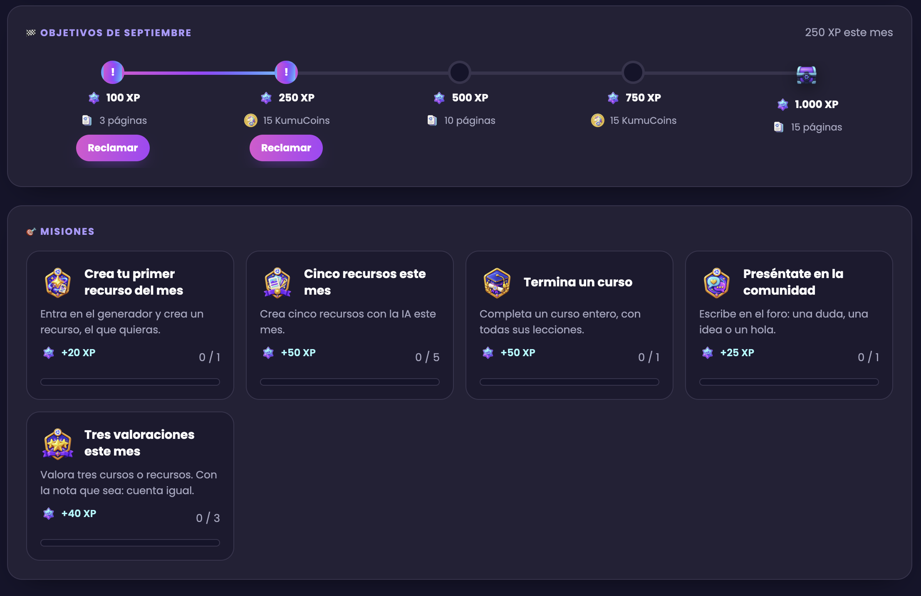Click the chat badge of Preséntate en la comunidad
The image size is (921, 596).
(717, 283)
